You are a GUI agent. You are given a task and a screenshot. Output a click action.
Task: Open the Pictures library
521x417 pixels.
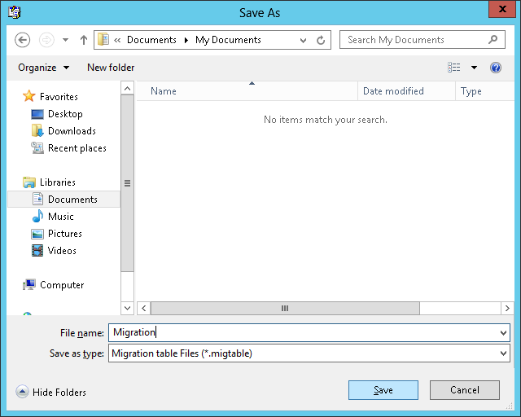(x=64, y=234)
